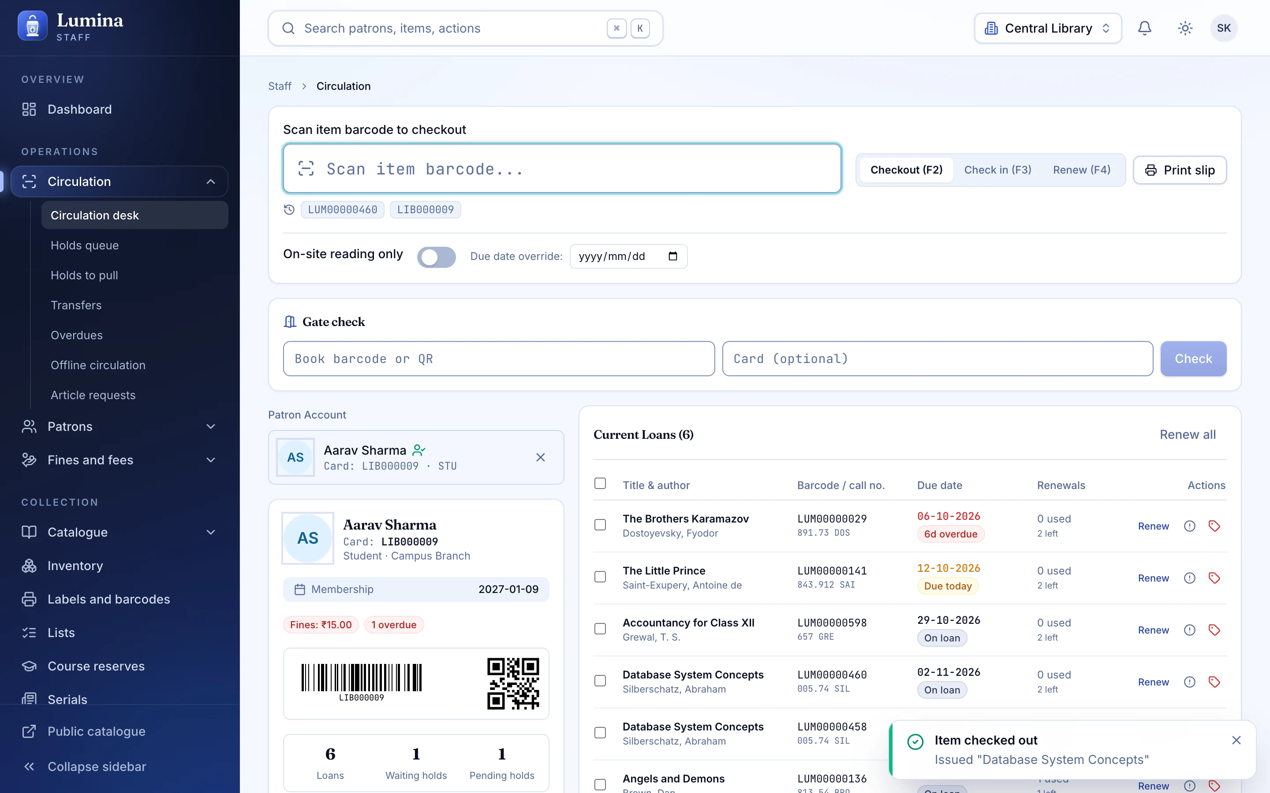Open the notifications bell
The height and width of the screenshot is (793, 1270).
pyautogui.click(x=1145, y=28)
